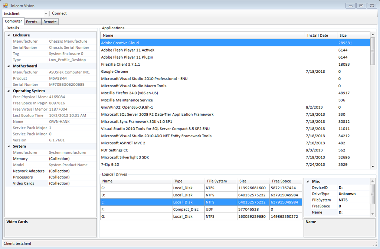Collapse the Operating System category
This screenshot has height=249, width=380.
click(9, 91)
